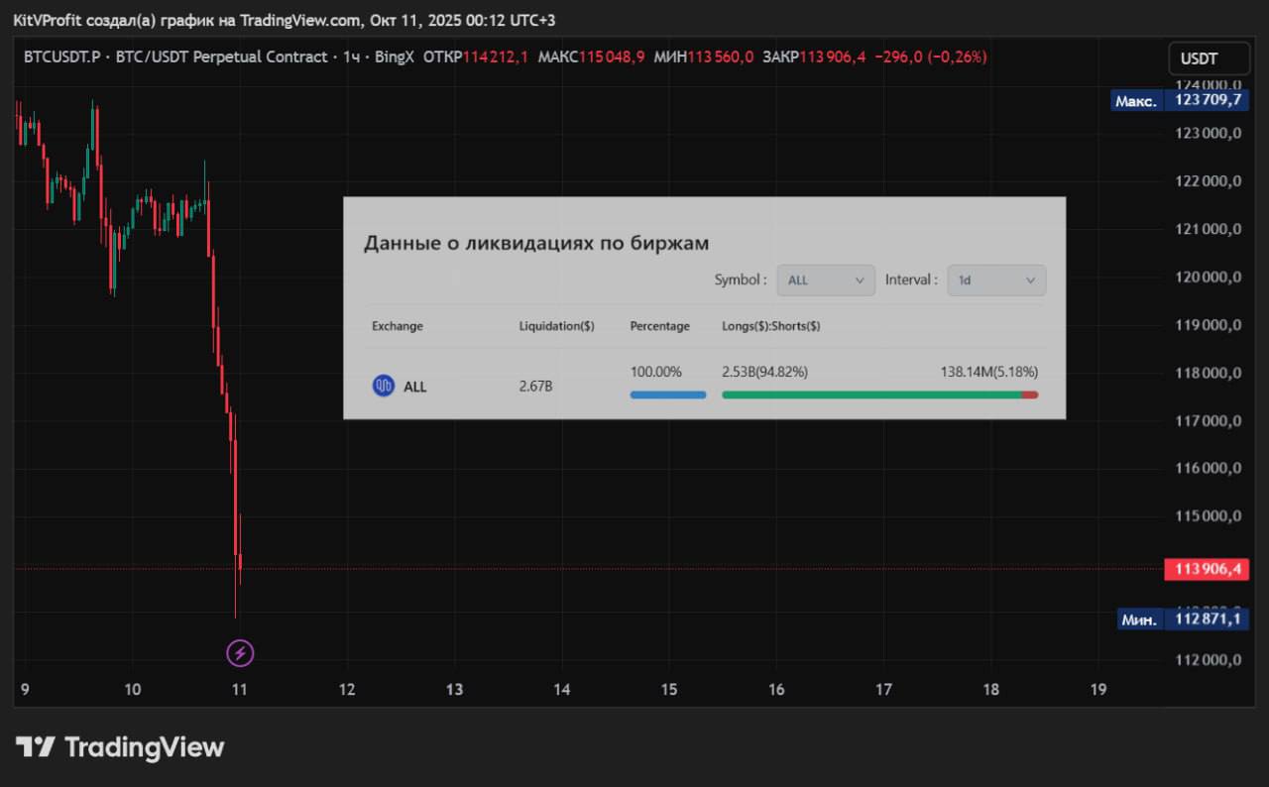Click the Liquidation($) column header
Image resolution: width=1269 pixels, height=787 pixels.
point(556,326)
